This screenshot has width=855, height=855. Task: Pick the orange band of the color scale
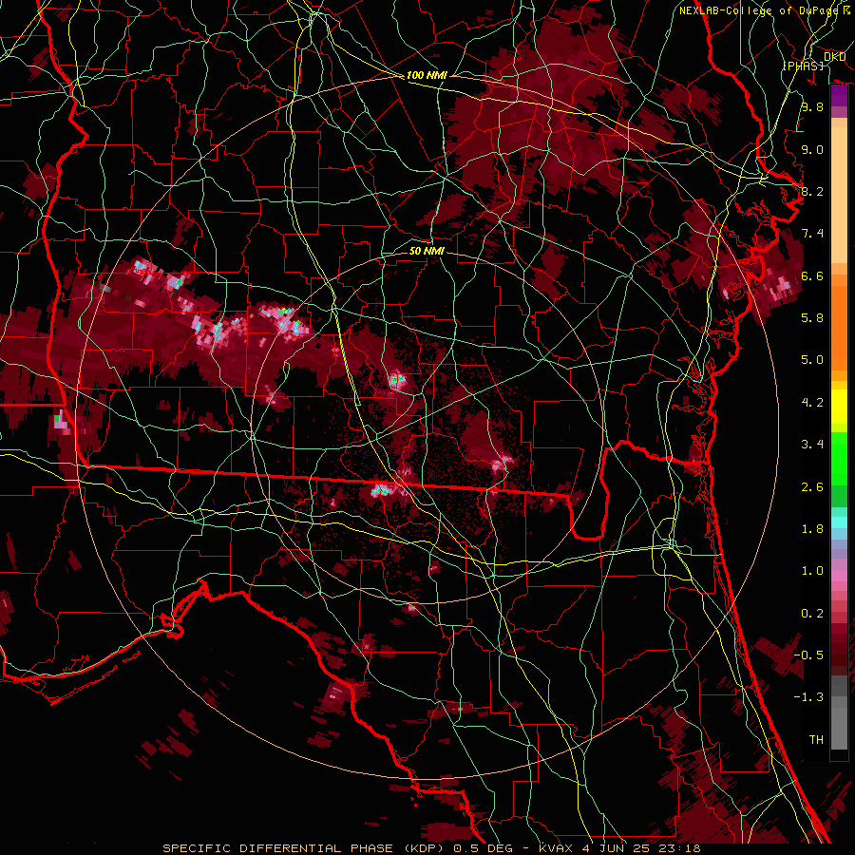(x=839, y=329)
